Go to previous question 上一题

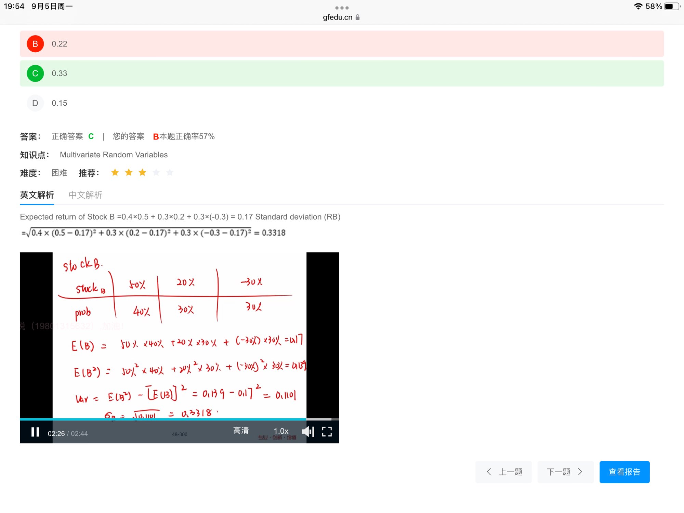point(503,472)
